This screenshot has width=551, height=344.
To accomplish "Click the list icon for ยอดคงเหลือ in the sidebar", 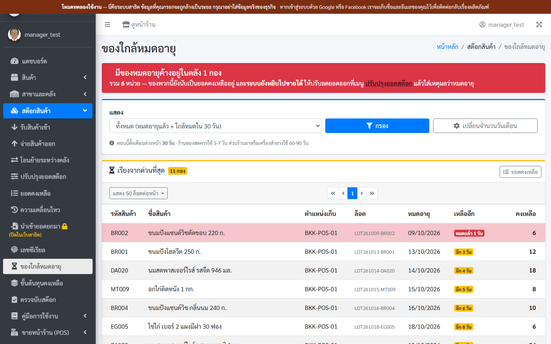I will pos(15,193).
